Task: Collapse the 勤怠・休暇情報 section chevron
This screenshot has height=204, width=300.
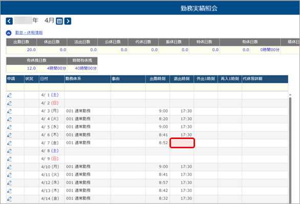Action: [x=9, y=33]
